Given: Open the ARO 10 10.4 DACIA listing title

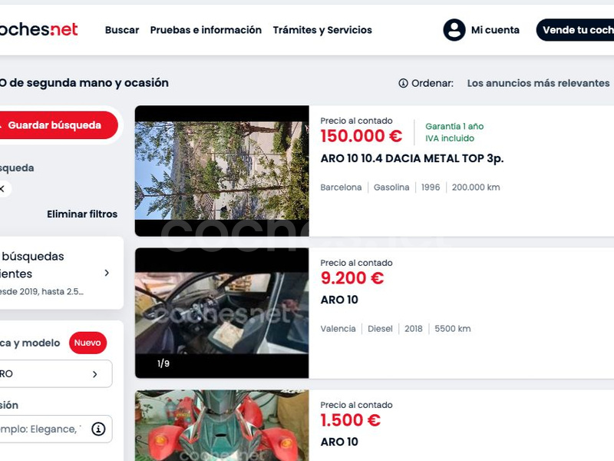Looking at the screenshot, I should click(x=412, y=158).
